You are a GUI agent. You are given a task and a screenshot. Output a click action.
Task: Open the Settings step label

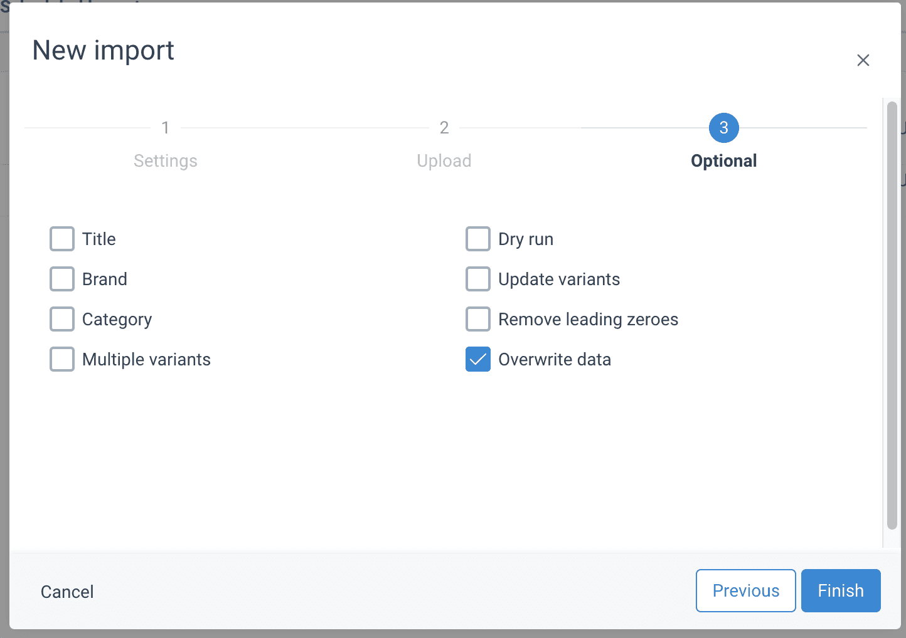click(x=165, y=161)
